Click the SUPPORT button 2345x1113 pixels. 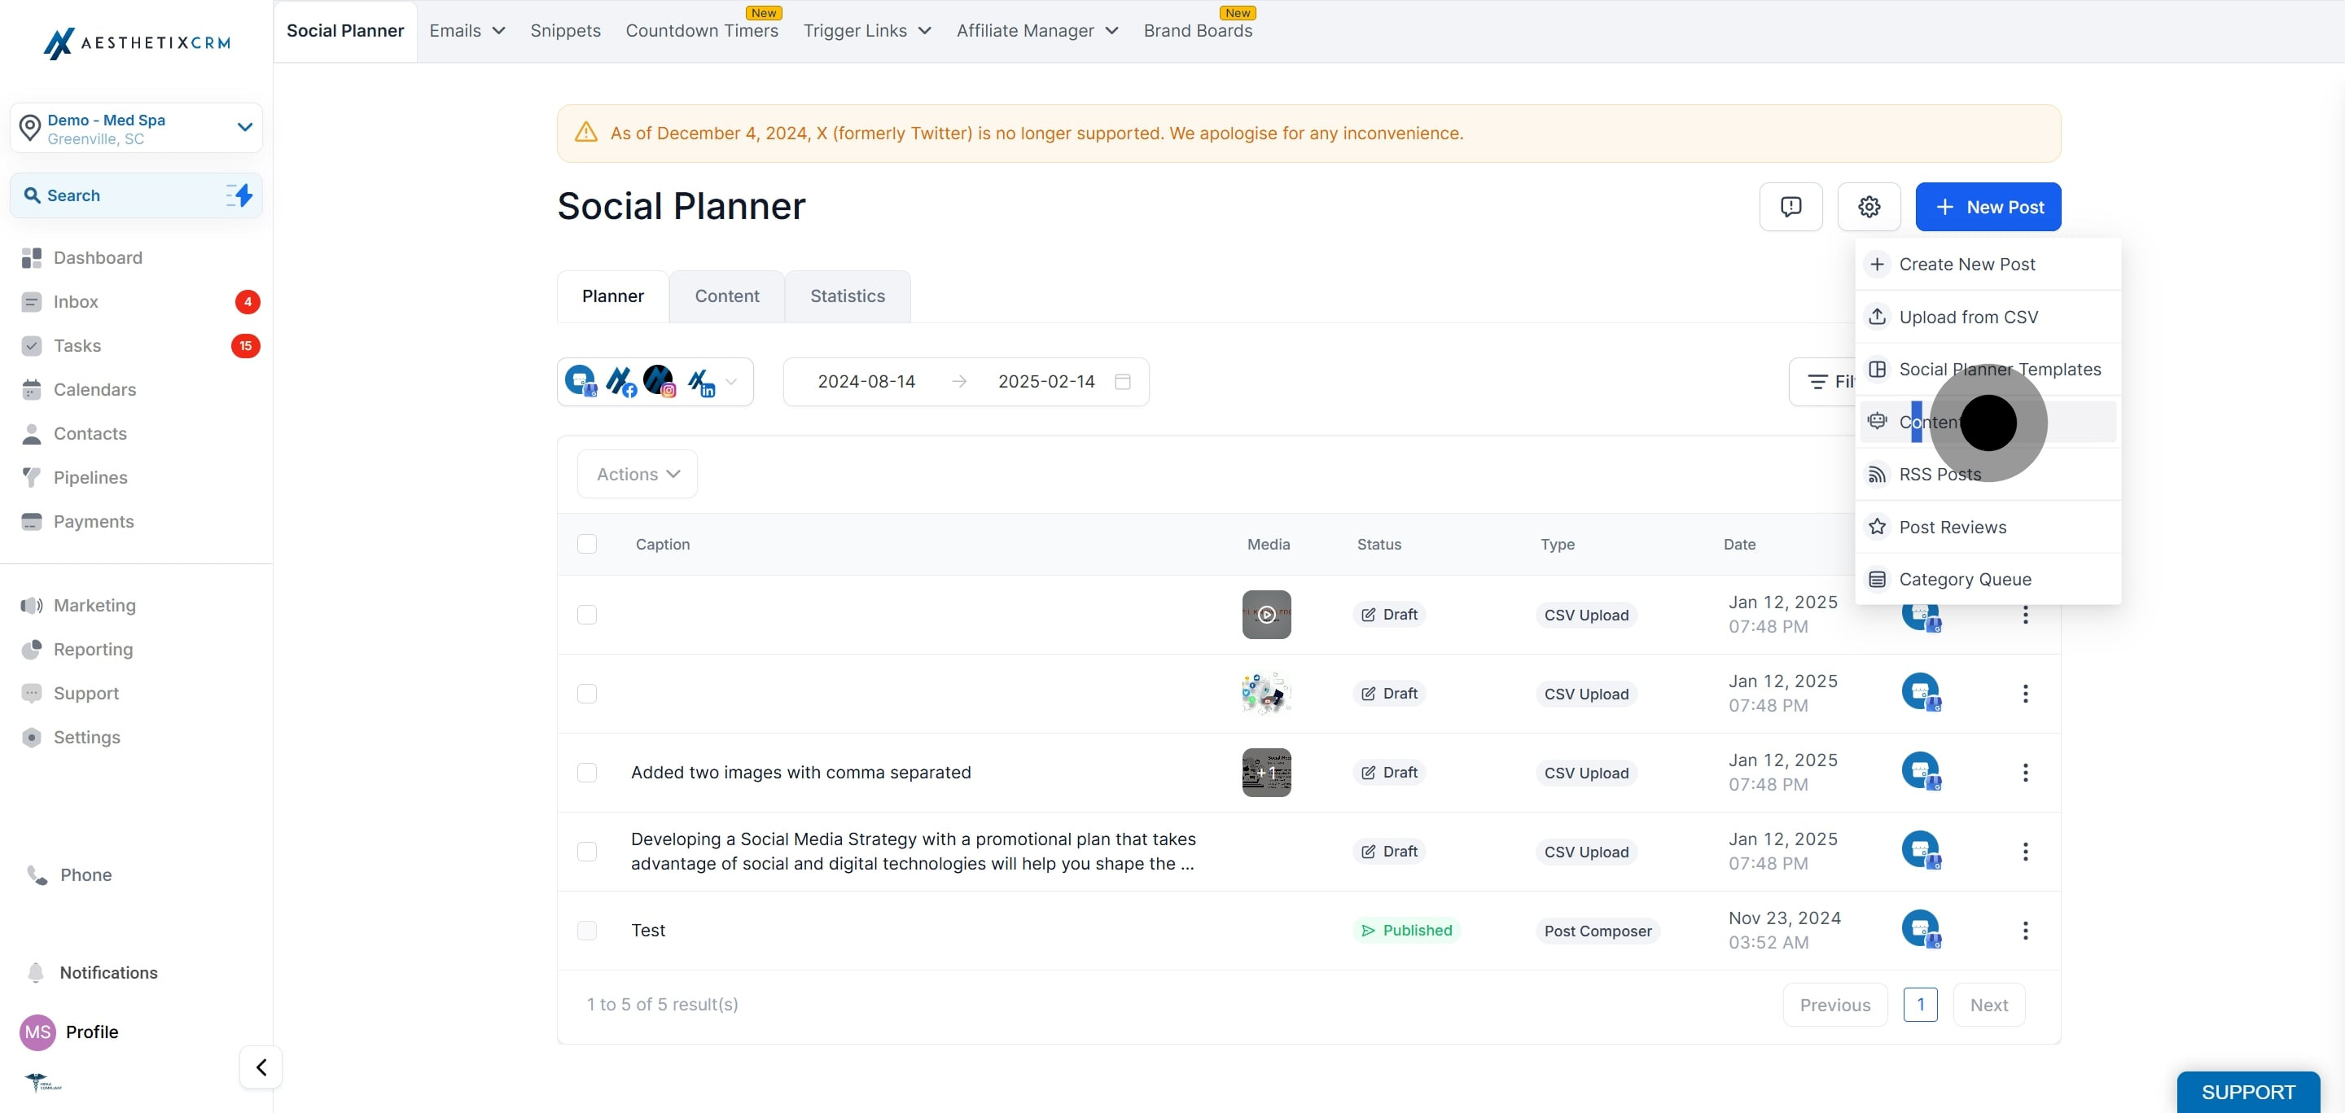click(2246, 1091)
